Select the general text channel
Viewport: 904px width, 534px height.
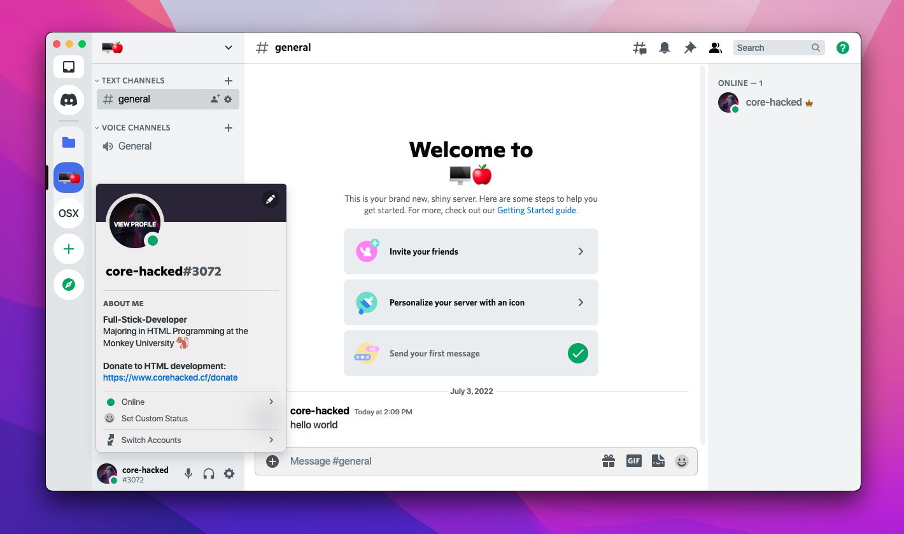(168, 99)
